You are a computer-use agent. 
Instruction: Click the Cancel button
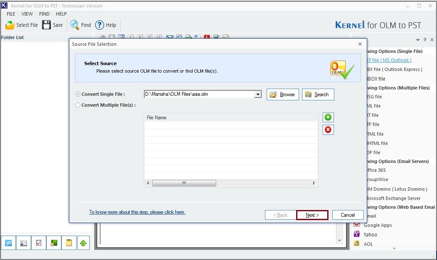pos(348,215)
